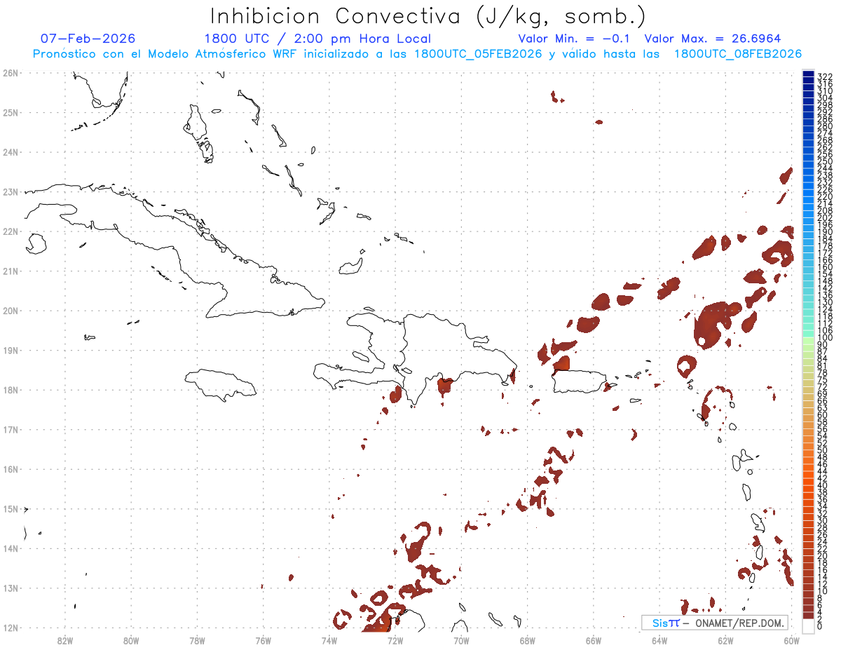Click the 68W longitude label
This screenshot has width=841, height=650.
pos(527,640)
